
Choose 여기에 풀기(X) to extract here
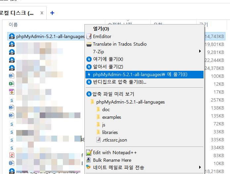144,59
